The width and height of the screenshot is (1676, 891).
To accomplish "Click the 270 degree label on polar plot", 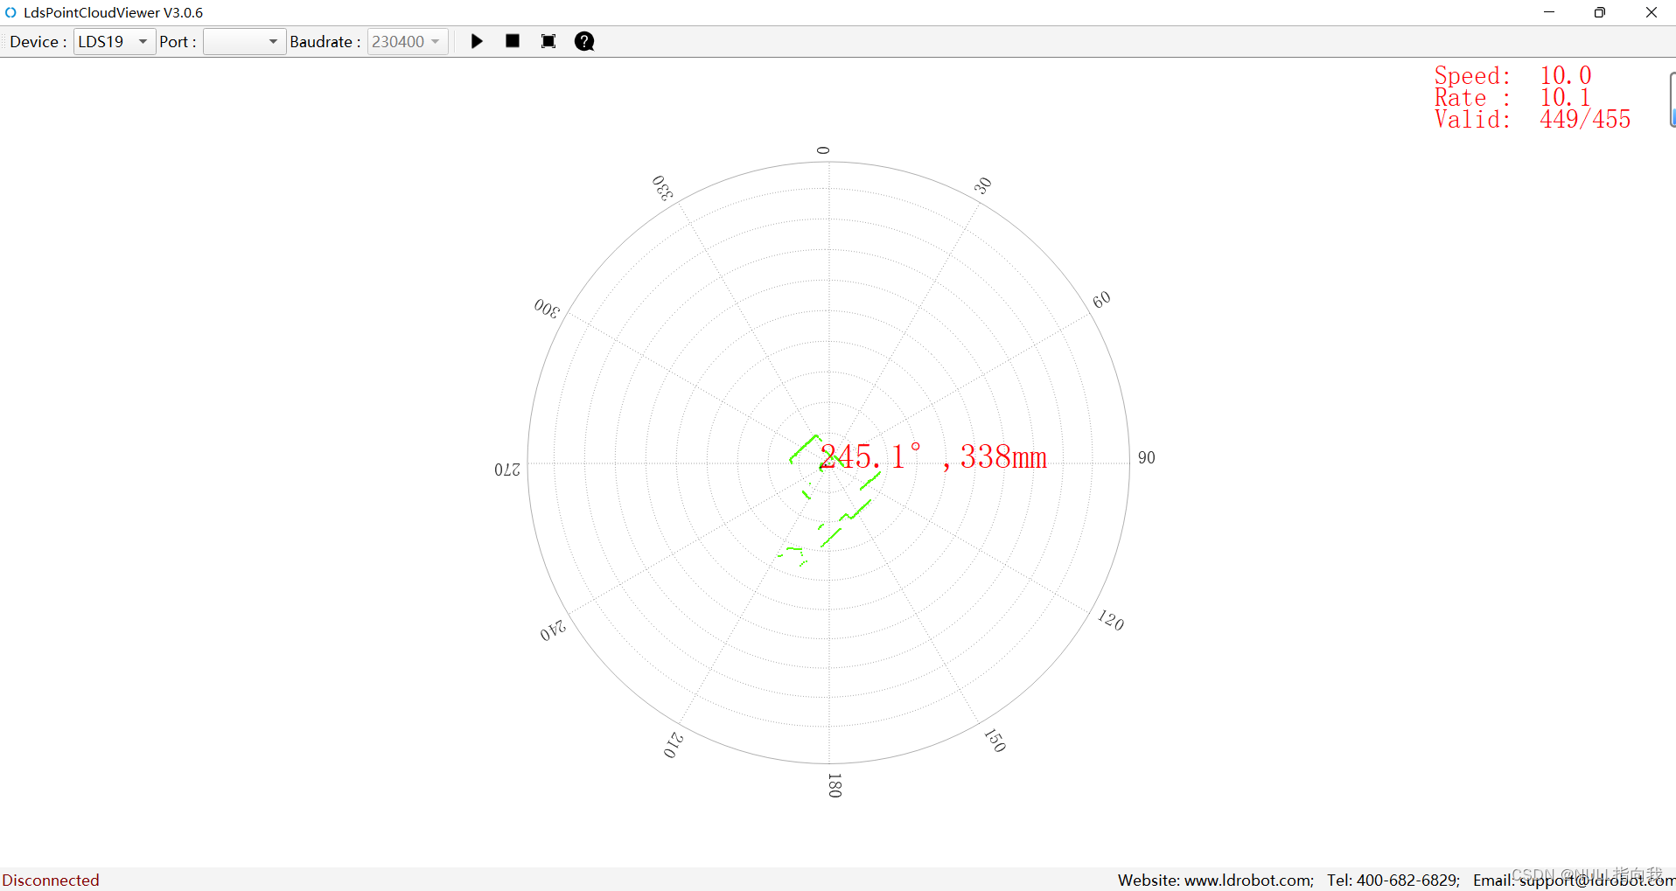I will (x=507, y=470).
